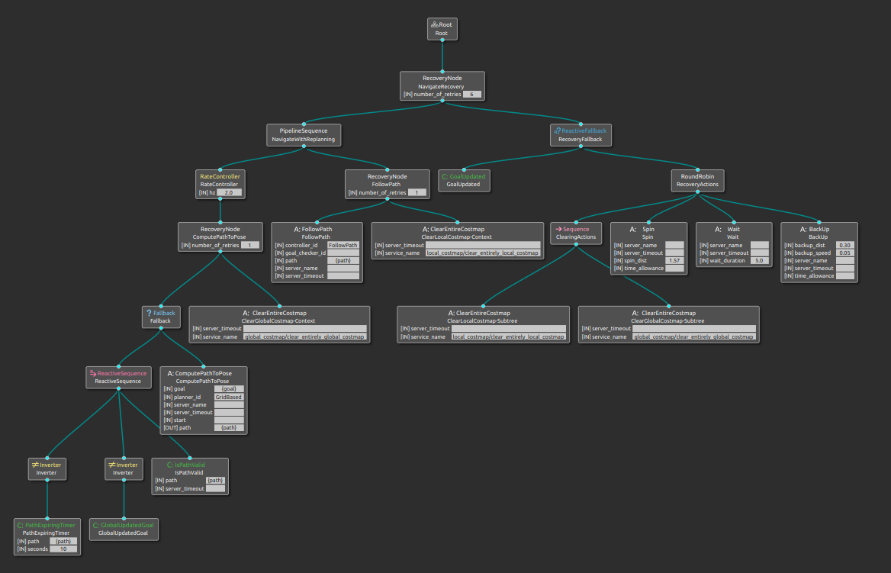Edit backup_speed value 0.05 in BackUp node
The width and height of the screenshot is (891, 573).
[x=845, y=253]
